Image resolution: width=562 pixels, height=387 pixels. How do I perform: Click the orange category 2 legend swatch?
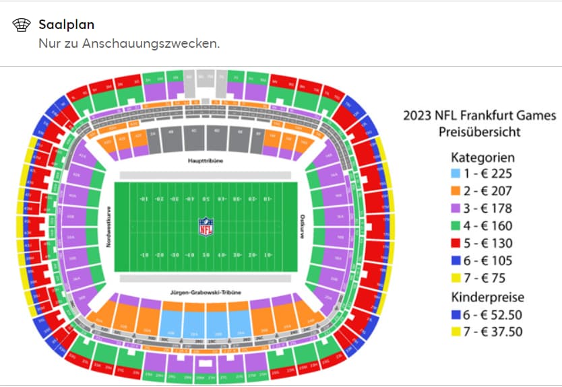(x=455, y=191)
